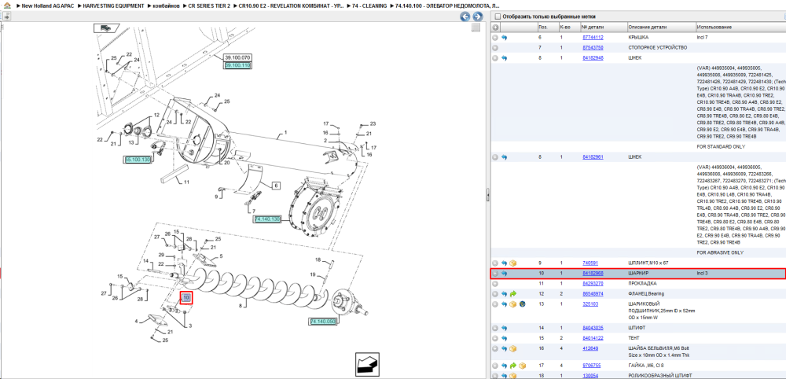This screenshot has width=786, height=379.
Task: Click the diagonal arrow icon under the diagram
Action: click(x=367, y=365)
